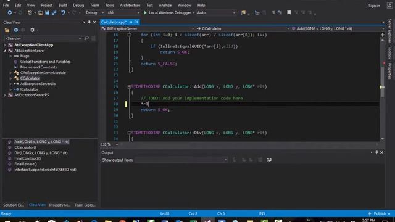Pin the Output panel
This screenshot has width=395, height=222.
pos(376,152)
